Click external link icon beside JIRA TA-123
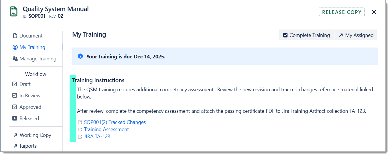The image size is (390, 156). coord(80,137)
